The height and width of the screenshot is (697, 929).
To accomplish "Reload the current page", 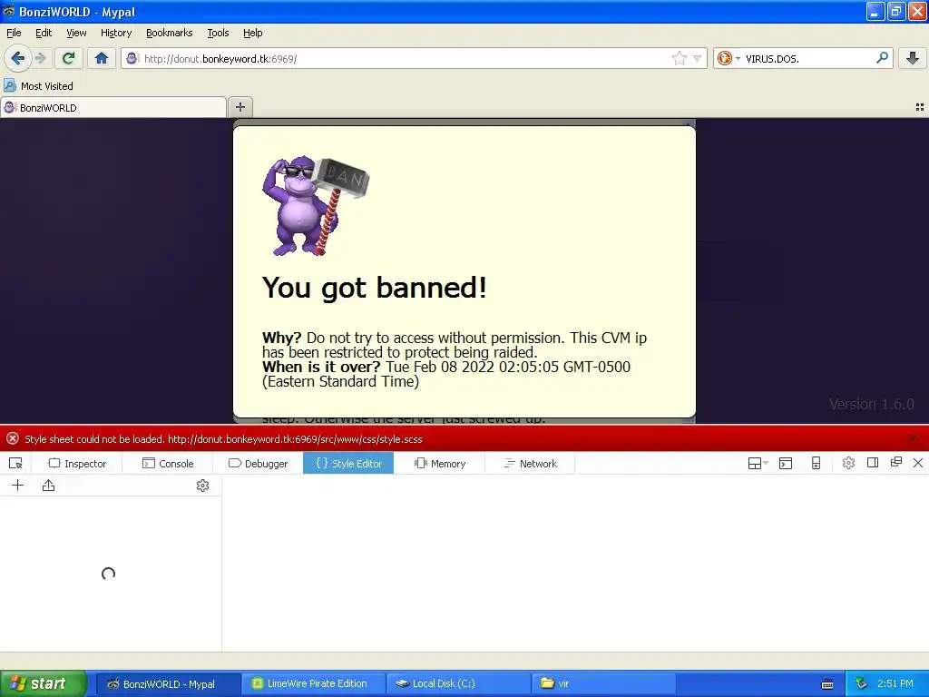I will pyautogui.click(x=68, y=58).
